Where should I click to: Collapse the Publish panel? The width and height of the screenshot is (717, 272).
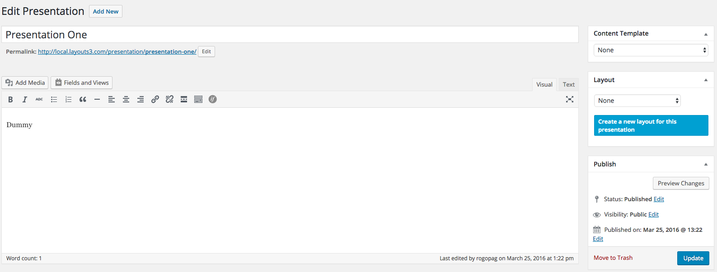(x=706, y=164)
